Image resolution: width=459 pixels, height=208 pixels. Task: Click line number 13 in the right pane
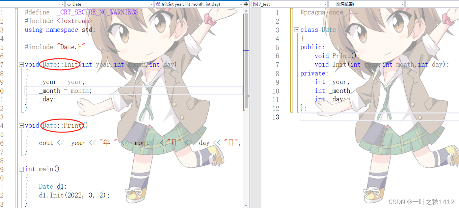(x=275, y=117)
